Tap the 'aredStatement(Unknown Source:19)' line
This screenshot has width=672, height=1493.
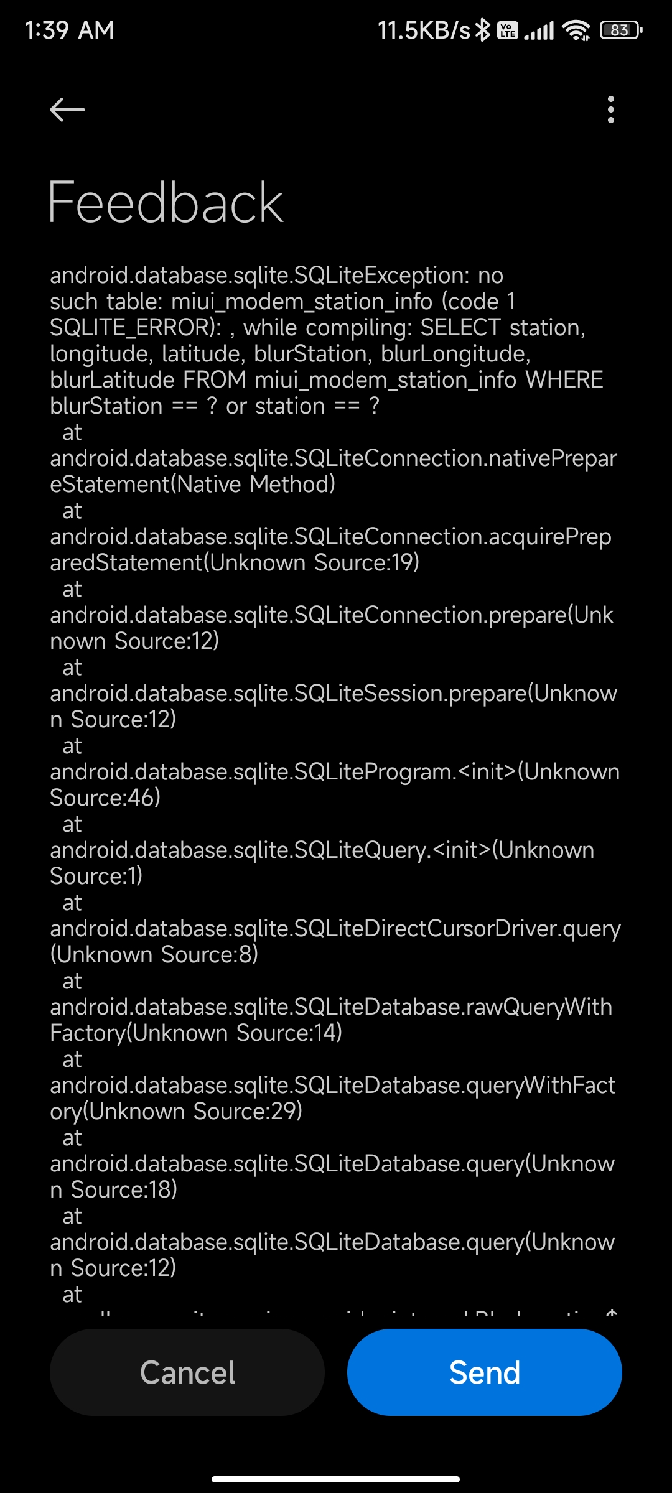click(x=235, y=562)
